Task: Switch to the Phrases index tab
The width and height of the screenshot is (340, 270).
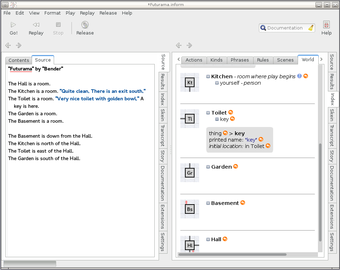Action: (x=240, y=60)
